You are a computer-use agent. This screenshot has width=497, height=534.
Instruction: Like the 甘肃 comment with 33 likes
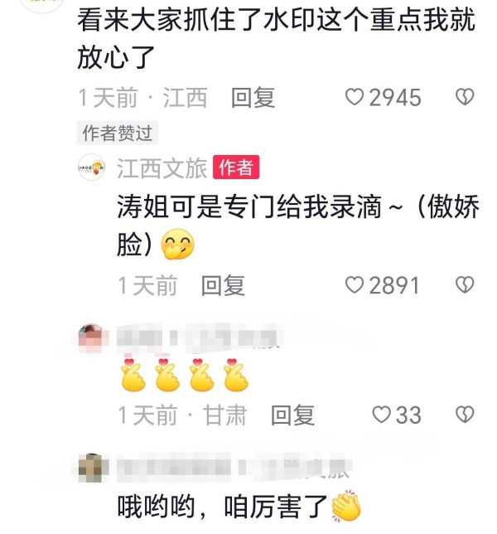[x=397, y=415]
